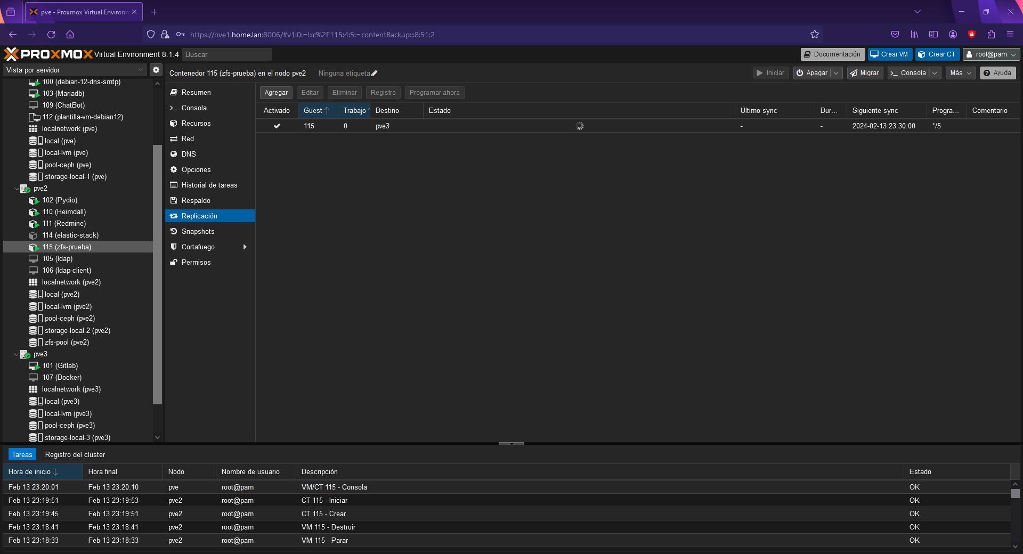Screen dimensions: 1023x554
Task: Open the root@pam user menu
Action: tap(991, 54)
